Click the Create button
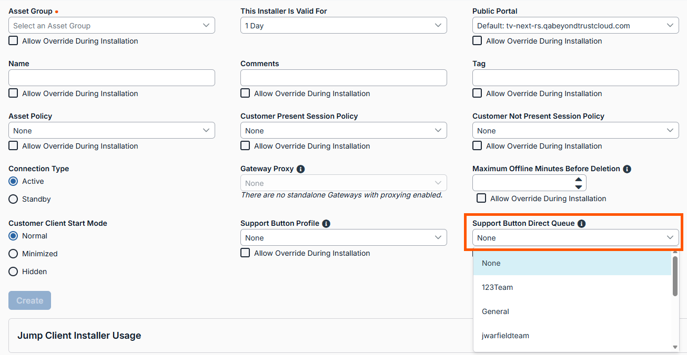The width and height of the screenshot is (687, 355). [29, 300]
